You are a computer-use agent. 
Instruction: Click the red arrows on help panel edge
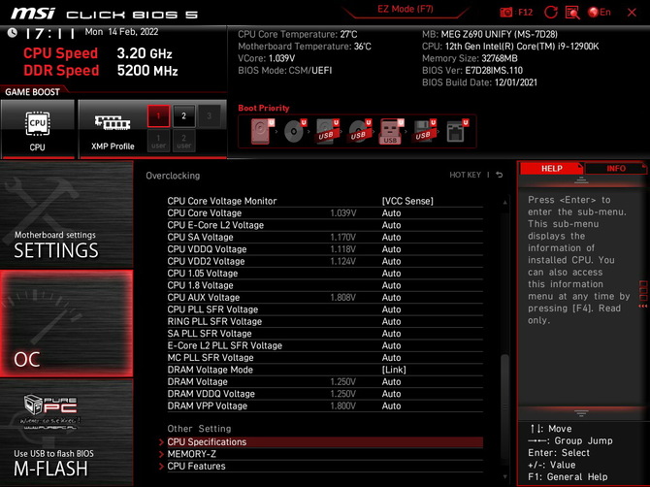(x=643, y=307)
